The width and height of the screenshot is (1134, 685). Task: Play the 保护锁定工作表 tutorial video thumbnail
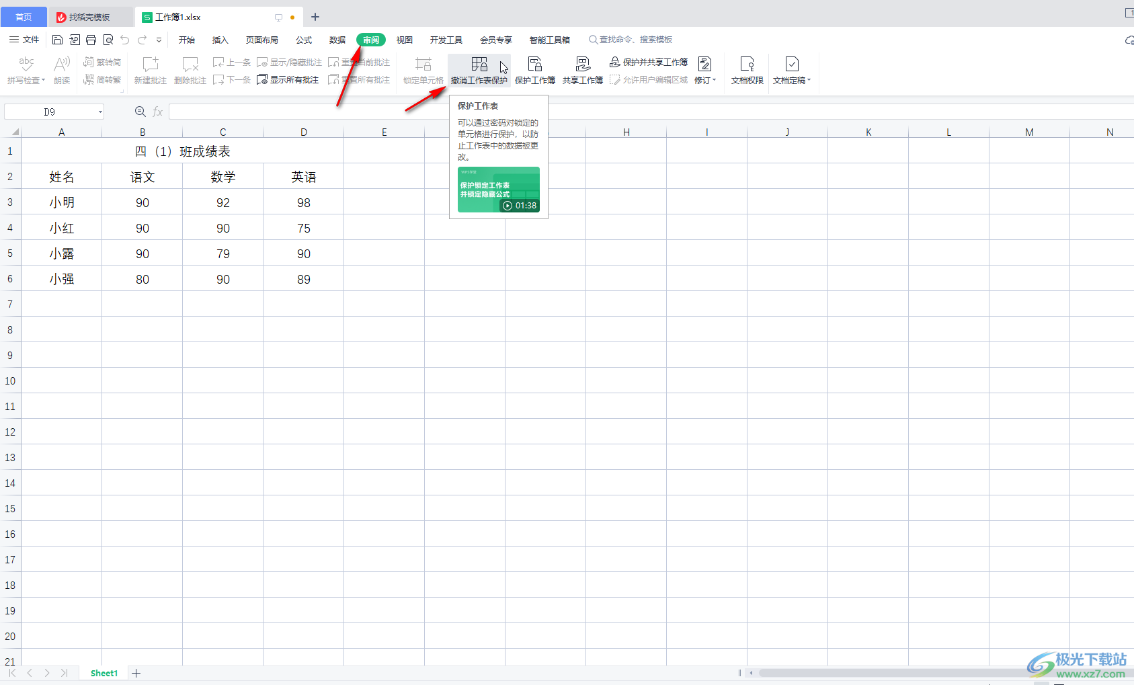[x=499, y=190]
